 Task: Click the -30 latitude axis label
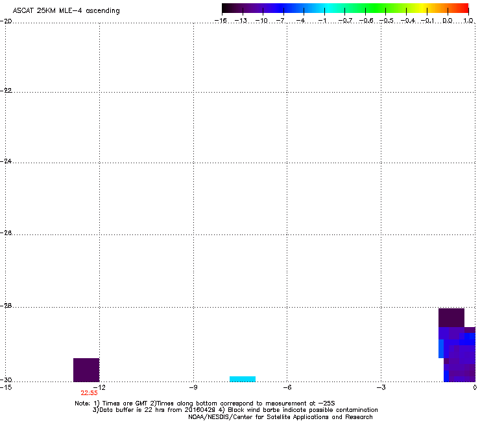pos(6,380)
